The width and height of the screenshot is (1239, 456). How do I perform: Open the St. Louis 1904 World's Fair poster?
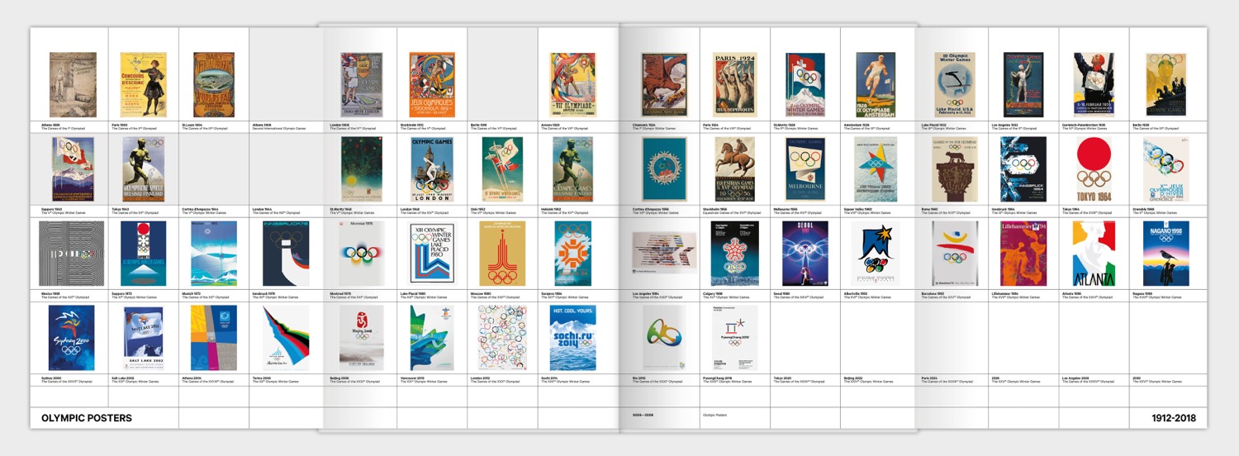point(214,85)
